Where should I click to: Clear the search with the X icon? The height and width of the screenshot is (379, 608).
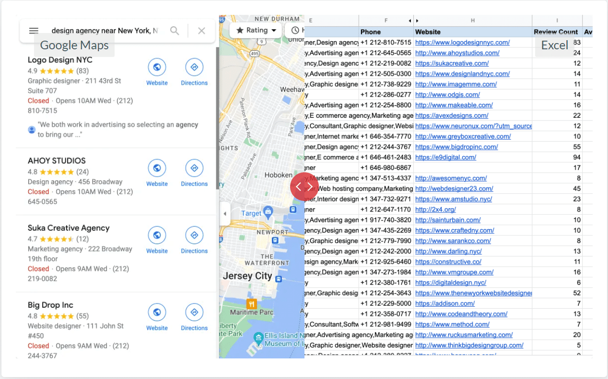[201, 31]
